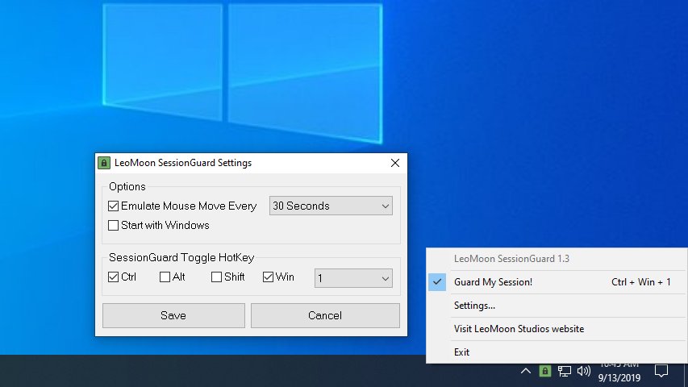Image resolution: width=688 pixels, height=387 pixels.
Task: Click the checkmark beside Guard My Session
Action: pos(437,282)
